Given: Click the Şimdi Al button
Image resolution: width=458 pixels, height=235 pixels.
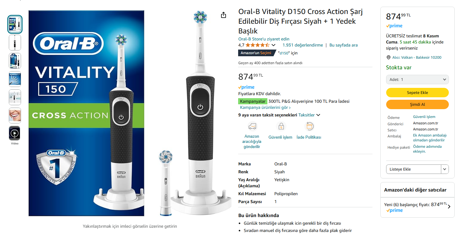Looking at the screenshot, I should (417, 104).
